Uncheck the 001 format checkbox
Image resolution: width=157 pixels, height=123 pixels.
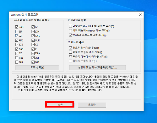[33, 62]
